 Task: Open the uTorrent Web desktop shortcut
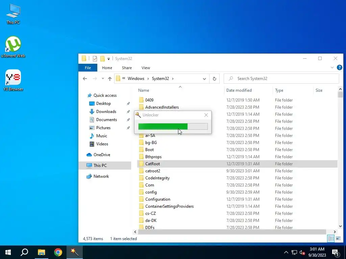coord(13,47)
